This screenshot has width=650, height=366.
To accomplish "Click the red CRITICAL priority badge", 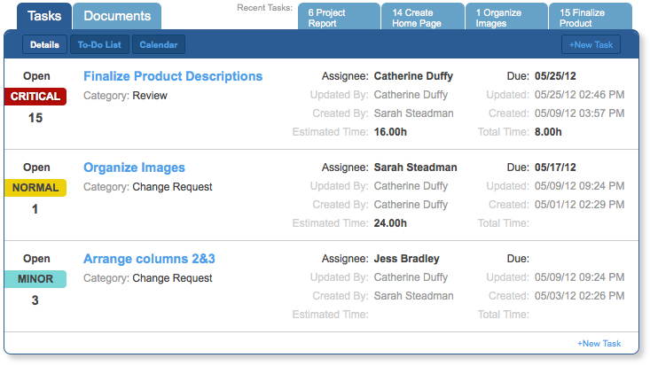I will (35, 96).
